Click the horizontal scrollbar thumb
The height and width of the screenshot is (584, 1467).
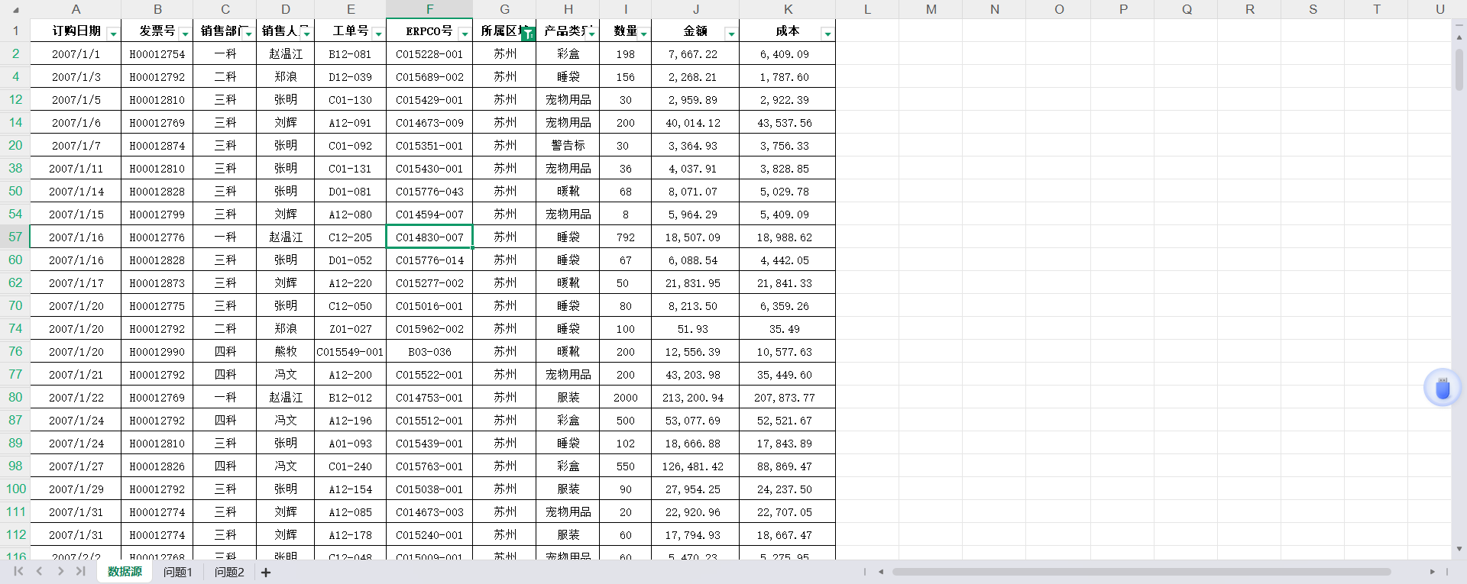pos(1141,571)
